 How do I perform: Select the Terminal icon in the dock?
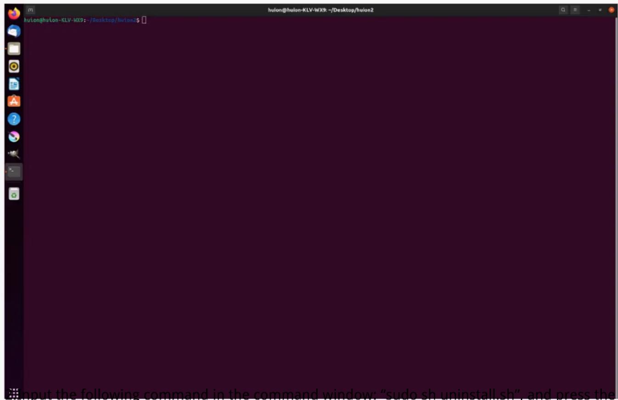pos(14,172)
